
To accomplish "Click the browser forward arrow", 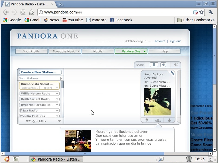I will coord(14,12).
